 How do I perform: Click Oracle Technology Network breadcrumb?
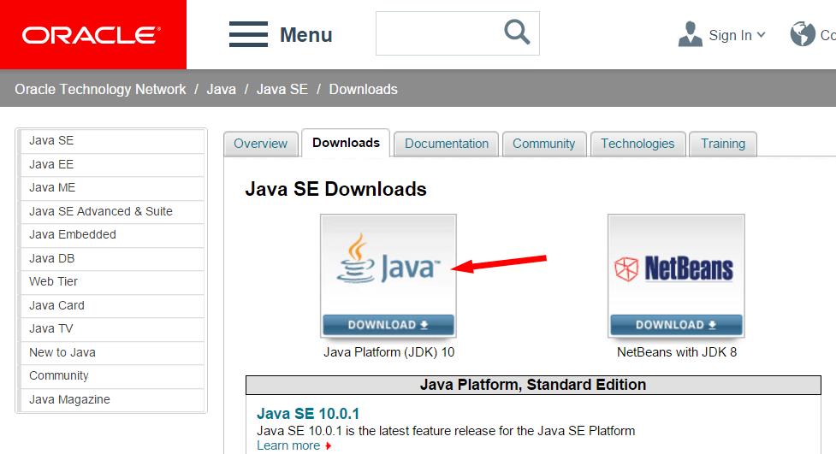100,89
